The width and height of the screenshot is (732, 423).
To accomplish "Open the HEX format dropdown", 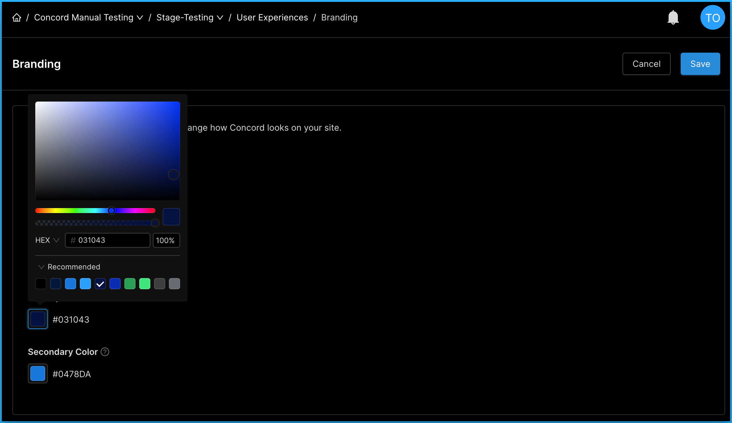I will (x=47, y=240).
